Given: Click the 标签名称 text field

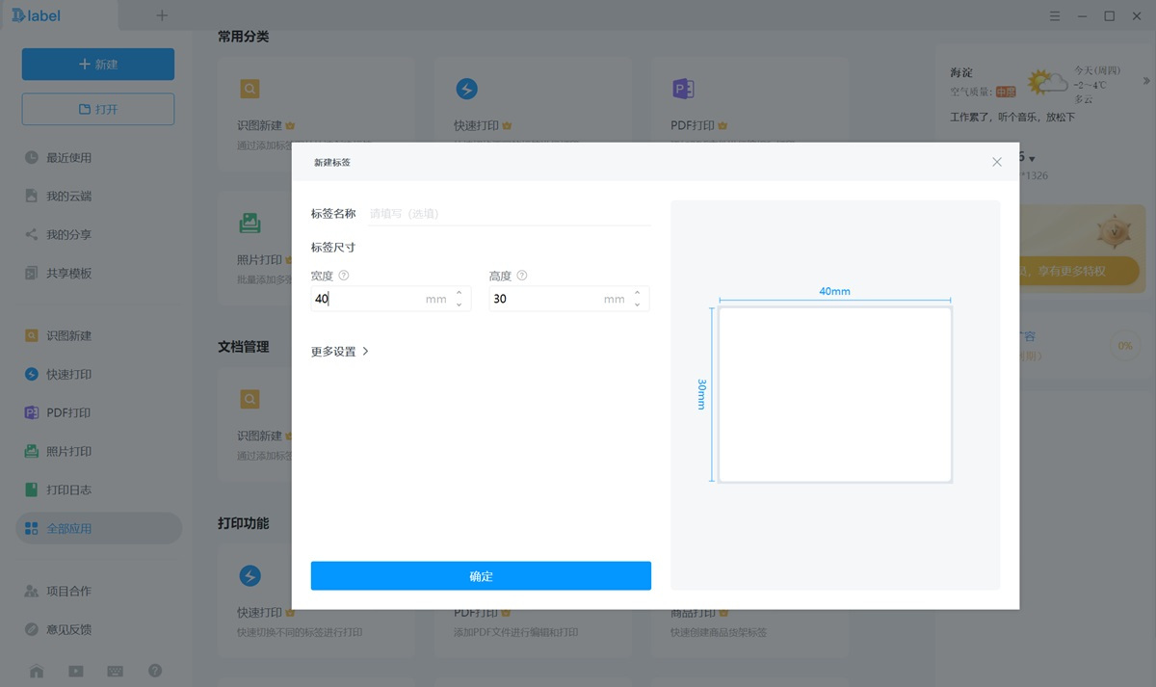Looking at the screenshot, I should click(x=509, y=214).
